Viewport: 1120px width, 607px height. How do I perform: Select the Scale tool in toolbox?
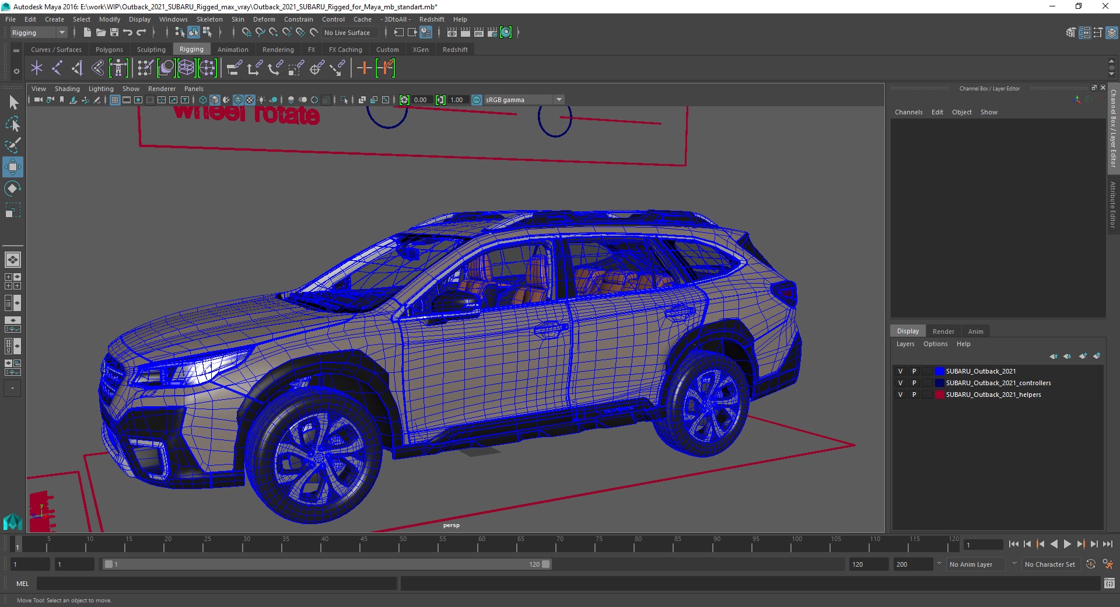coord(13,210)
